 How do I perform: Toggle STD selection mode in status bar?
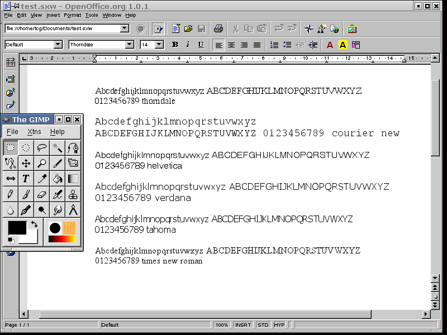pyautogui.click(x=263, y=325)
